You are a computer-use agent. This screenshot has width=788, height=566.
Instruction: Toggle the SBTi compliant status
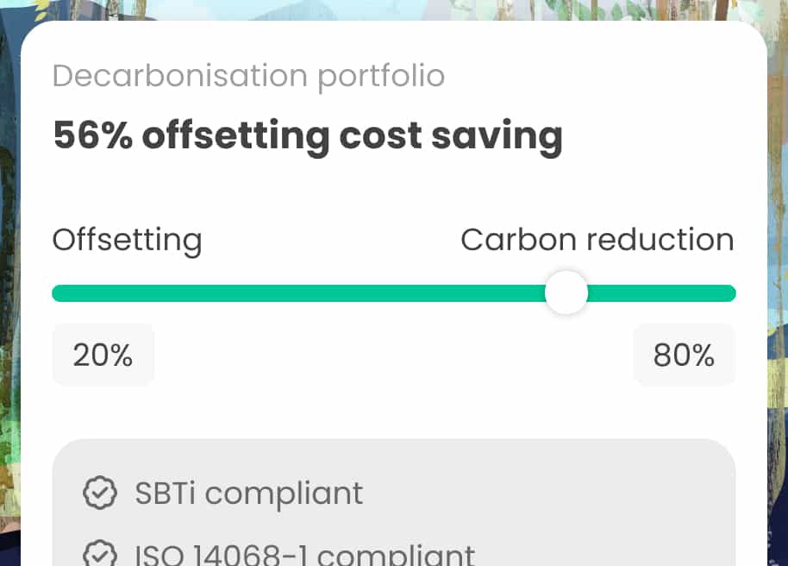point(247,493)
